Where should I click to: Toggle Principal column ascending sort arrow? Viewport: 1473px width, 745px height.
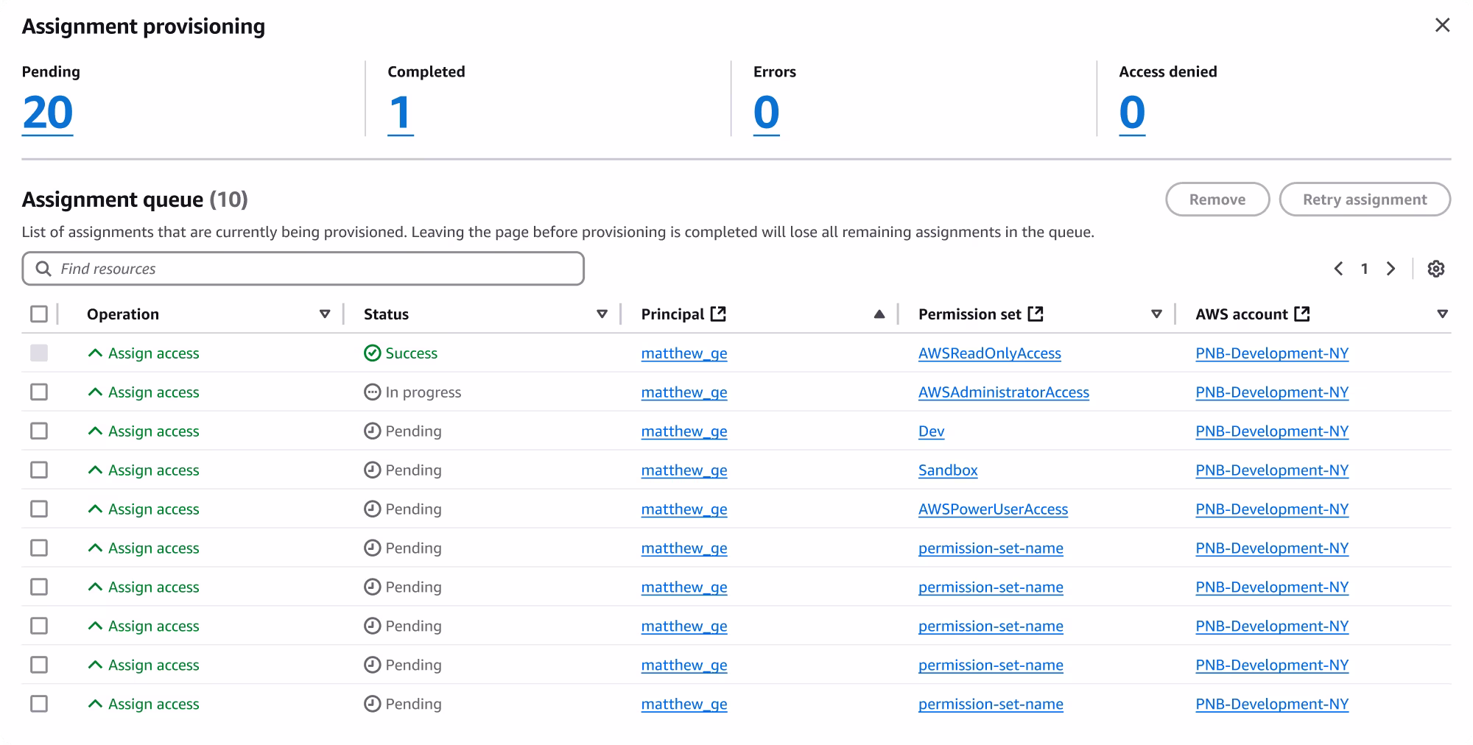[879, 314]
